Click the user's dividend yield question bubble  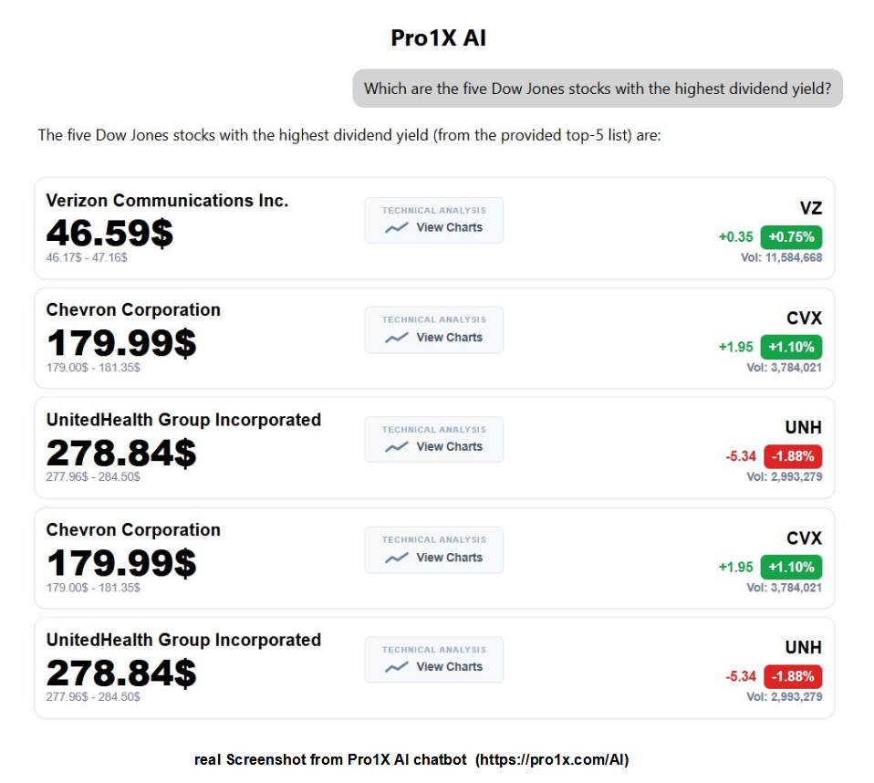point(598,89)
